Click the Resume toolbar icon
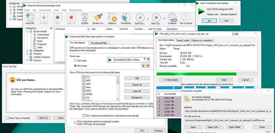The height and width of the screenshot is (133, 275). [44, 18]
